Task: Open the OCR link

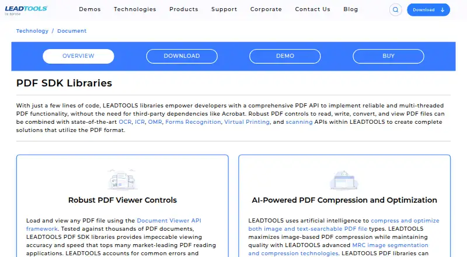Action: click(x=125, y=122)
